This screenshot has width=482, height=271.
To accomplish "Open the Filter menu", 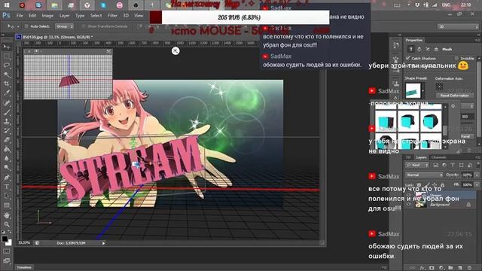I will point(112,15).
